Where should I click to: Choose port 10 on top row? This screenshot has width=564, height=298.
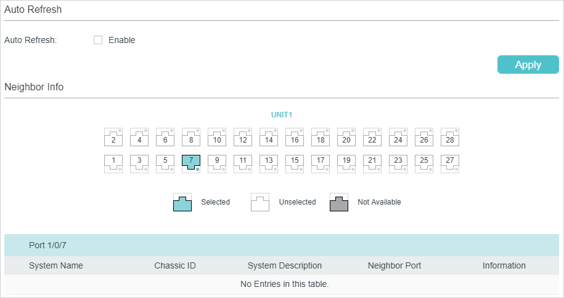coord(217,137)
